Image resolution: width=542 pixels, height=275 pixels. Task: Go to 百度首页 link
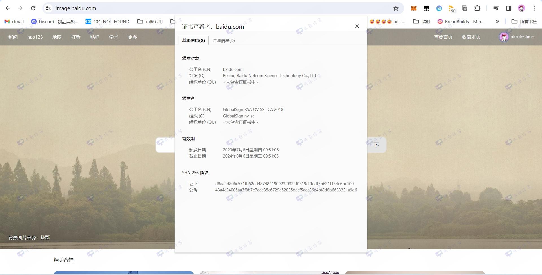[443, 37]
